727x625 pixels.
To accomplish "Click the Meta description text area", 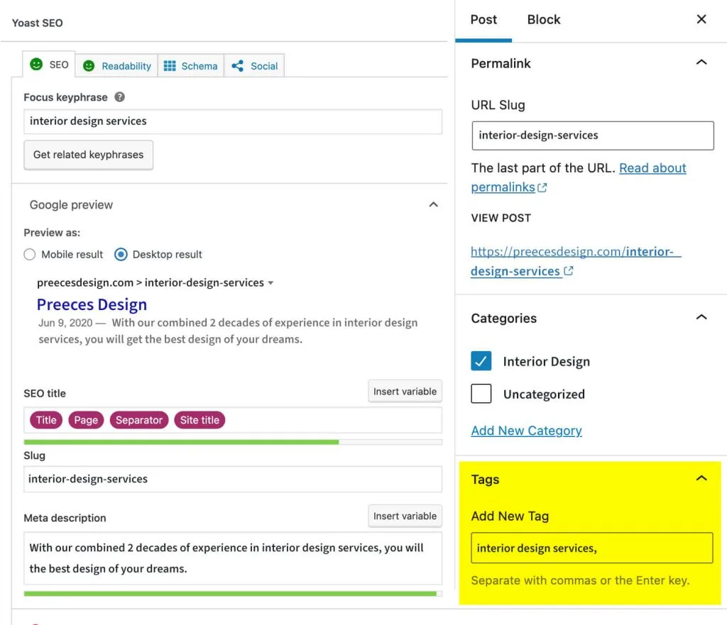I will pos(233,558).
